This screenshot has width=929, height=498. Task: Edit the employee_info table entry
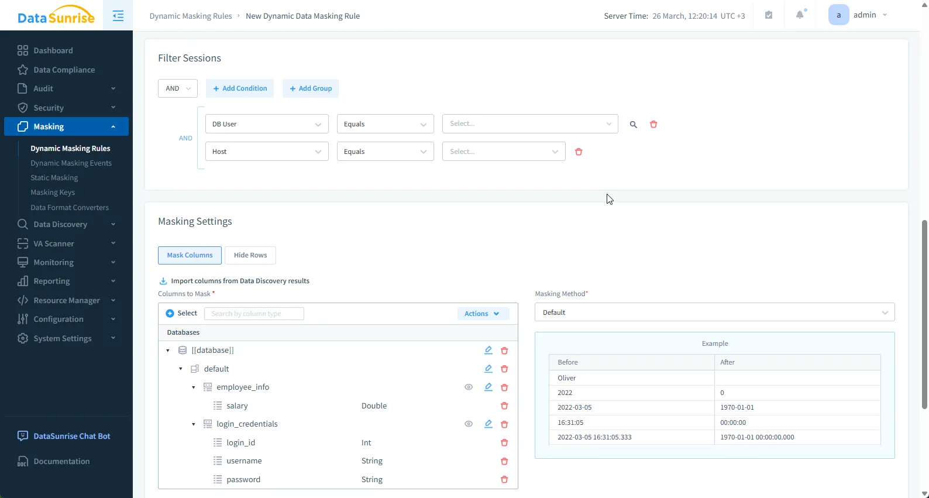pyautogui.click(x=488, y=387)
